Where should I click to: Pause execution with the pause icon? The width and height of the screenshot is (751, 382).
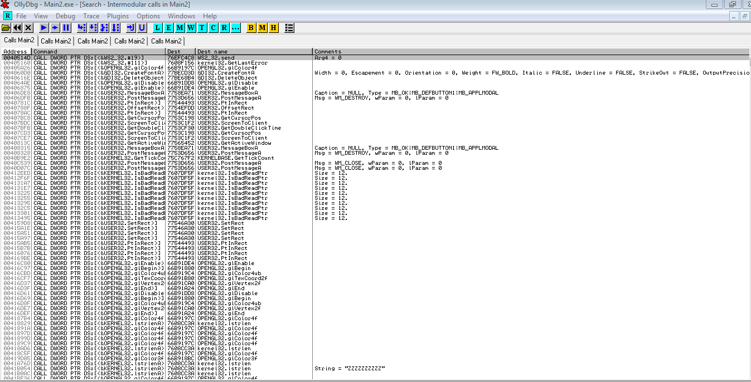[66, 27]
